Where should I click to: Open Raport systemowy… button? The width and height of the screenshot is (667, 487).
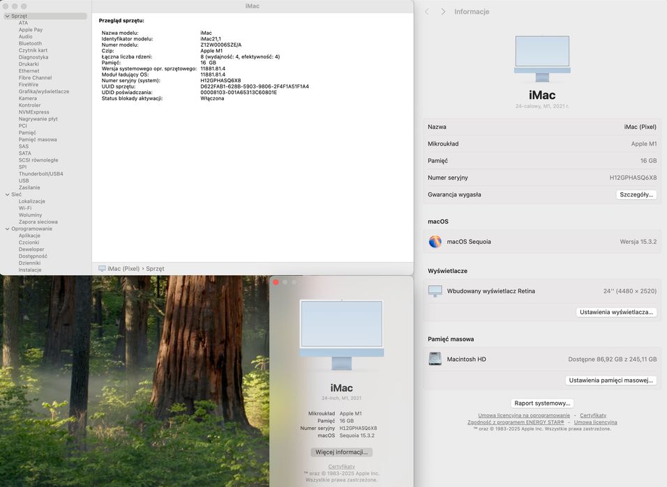[542, 403]
